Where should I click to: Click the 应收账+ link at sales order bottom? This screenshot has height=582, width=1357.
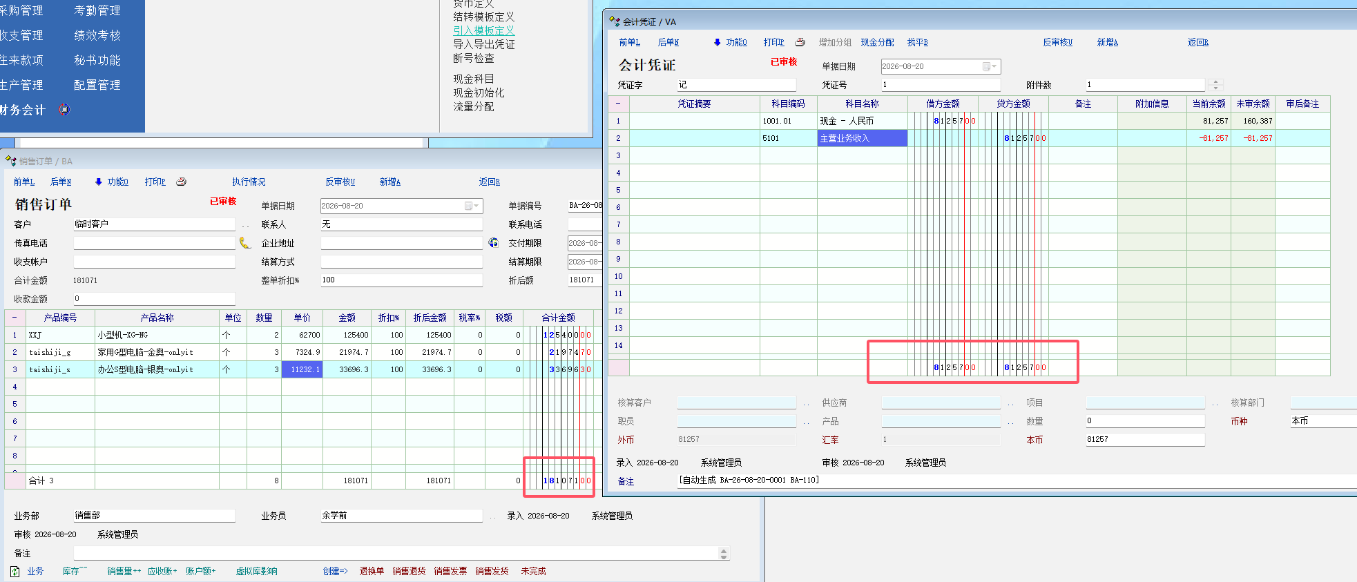162,571
